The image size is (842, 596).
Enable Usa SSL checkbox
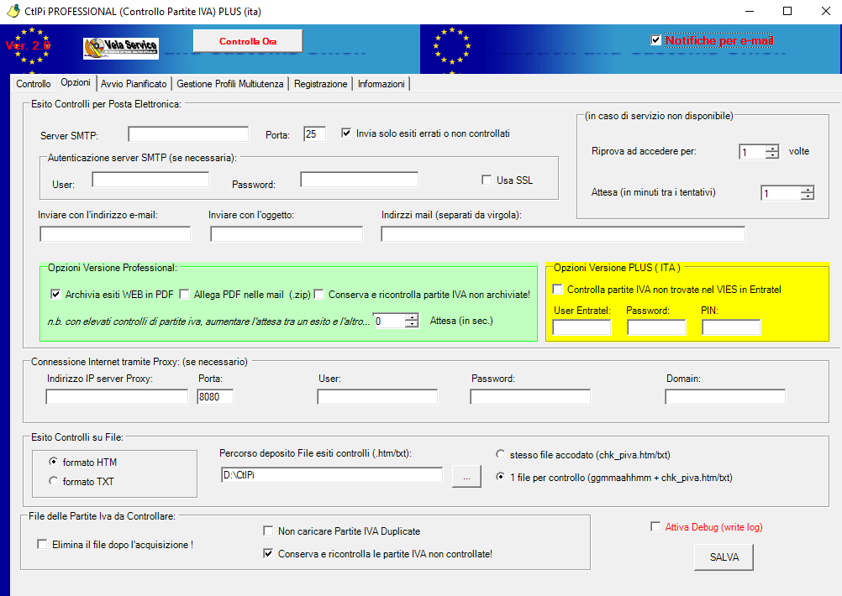pos(487,180)
